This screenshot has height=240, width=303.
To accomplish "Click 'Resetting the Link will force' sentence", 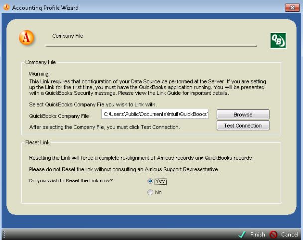I will pyautogui.click(x=141, y=158).
